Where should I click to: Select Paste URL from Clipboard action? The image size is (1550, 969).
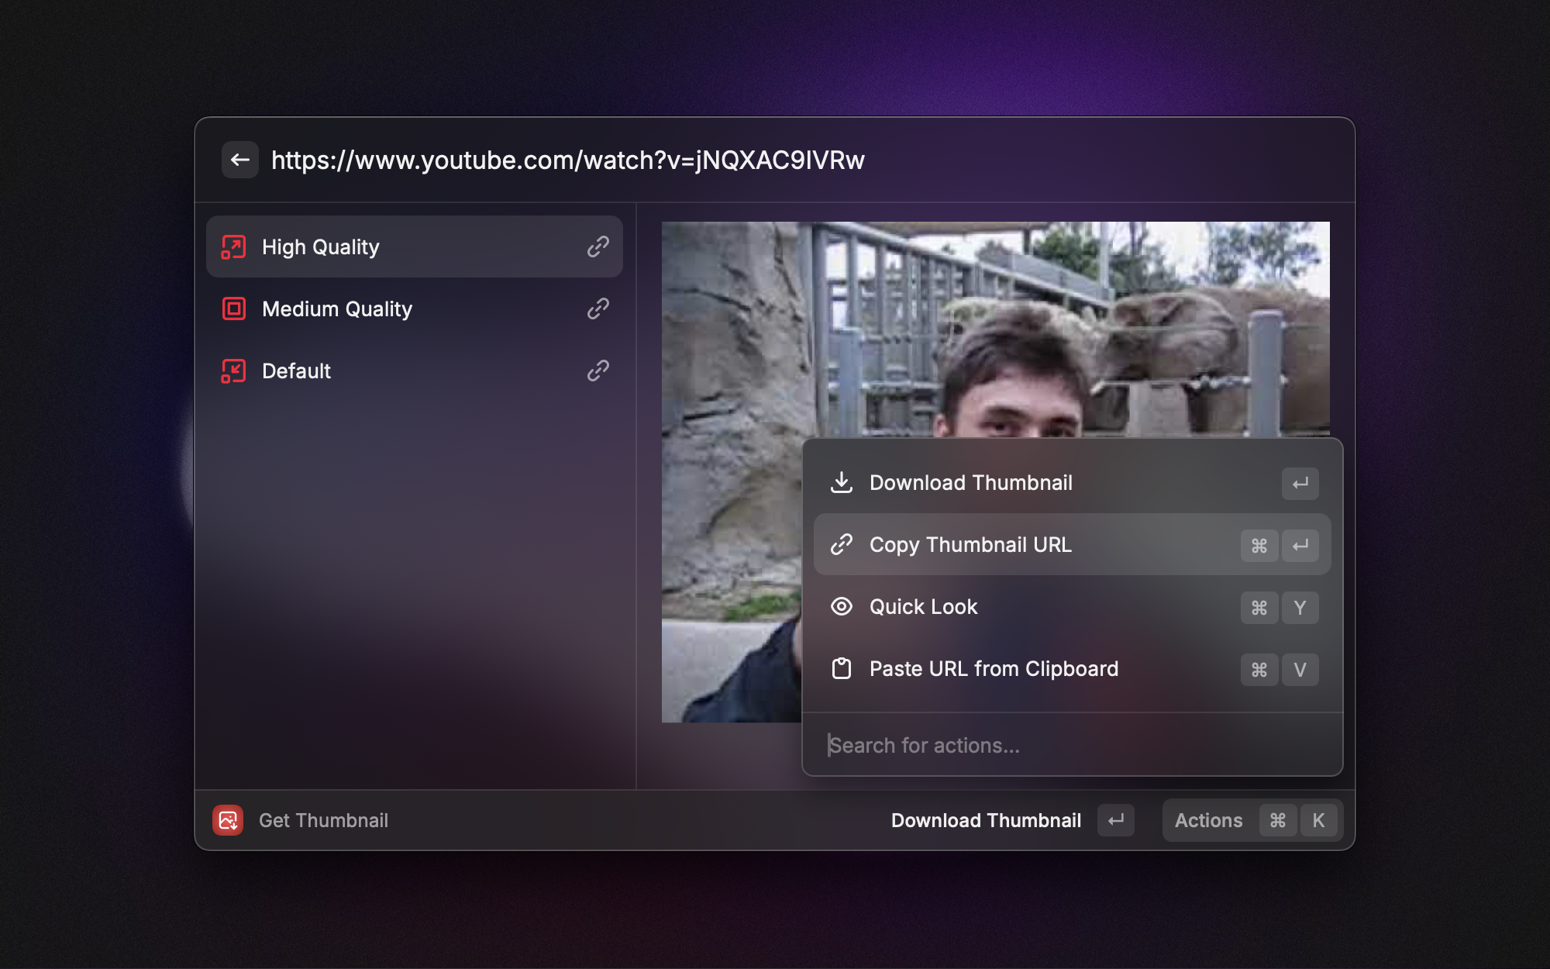click(x=994, y=669)
